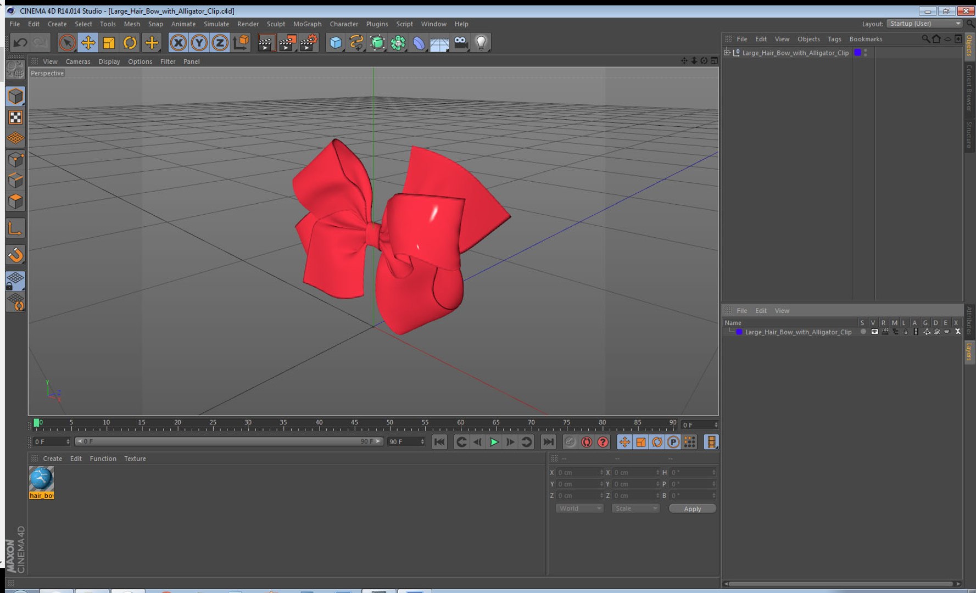Toggle the Y axis lock

[x=199, y=42]
